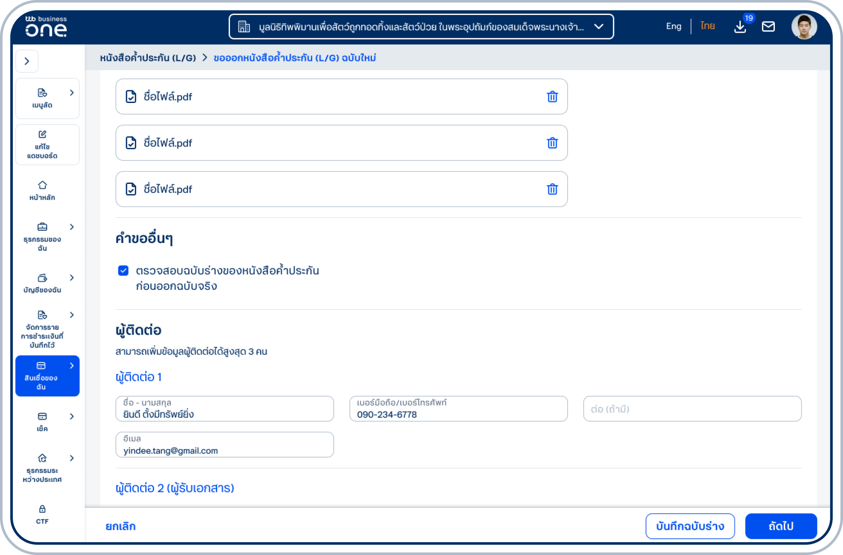Uncheck ตรวจสอบฉบับร่างของหนังสือค้ำประกัน checkbox

tap(123, 271)
